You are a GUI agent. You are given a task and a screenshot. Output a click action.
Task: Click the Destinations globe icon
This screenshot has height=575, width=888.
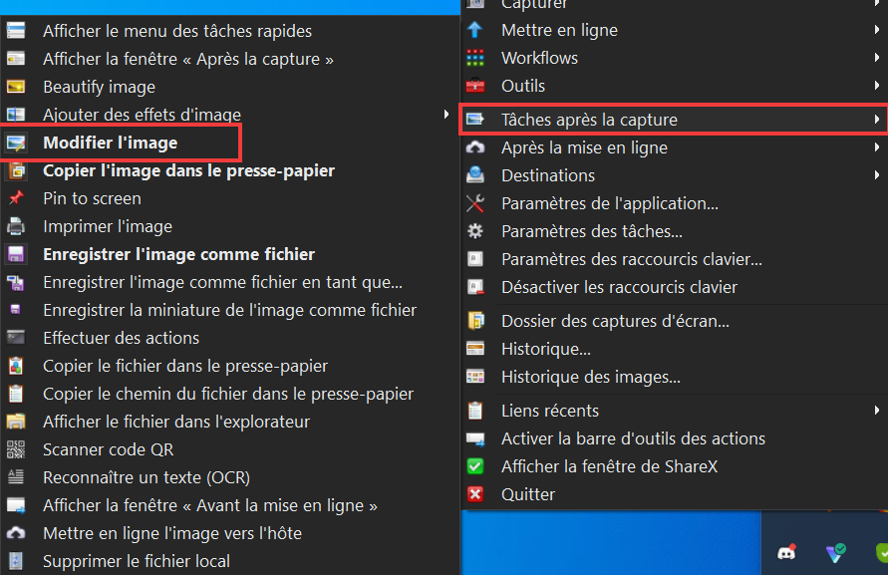coord(475,175)
